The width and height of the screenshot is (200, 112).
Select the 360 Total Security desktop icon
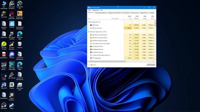[4, 46]
